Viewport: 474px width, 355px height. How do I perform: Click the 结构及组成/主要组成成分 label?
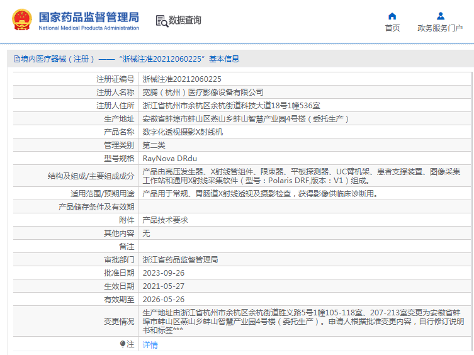(91, 176)
